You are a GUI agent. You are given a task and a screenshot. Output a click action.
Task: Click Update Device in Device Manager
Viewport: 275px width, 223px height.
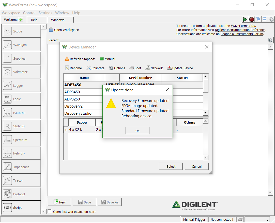180,68
